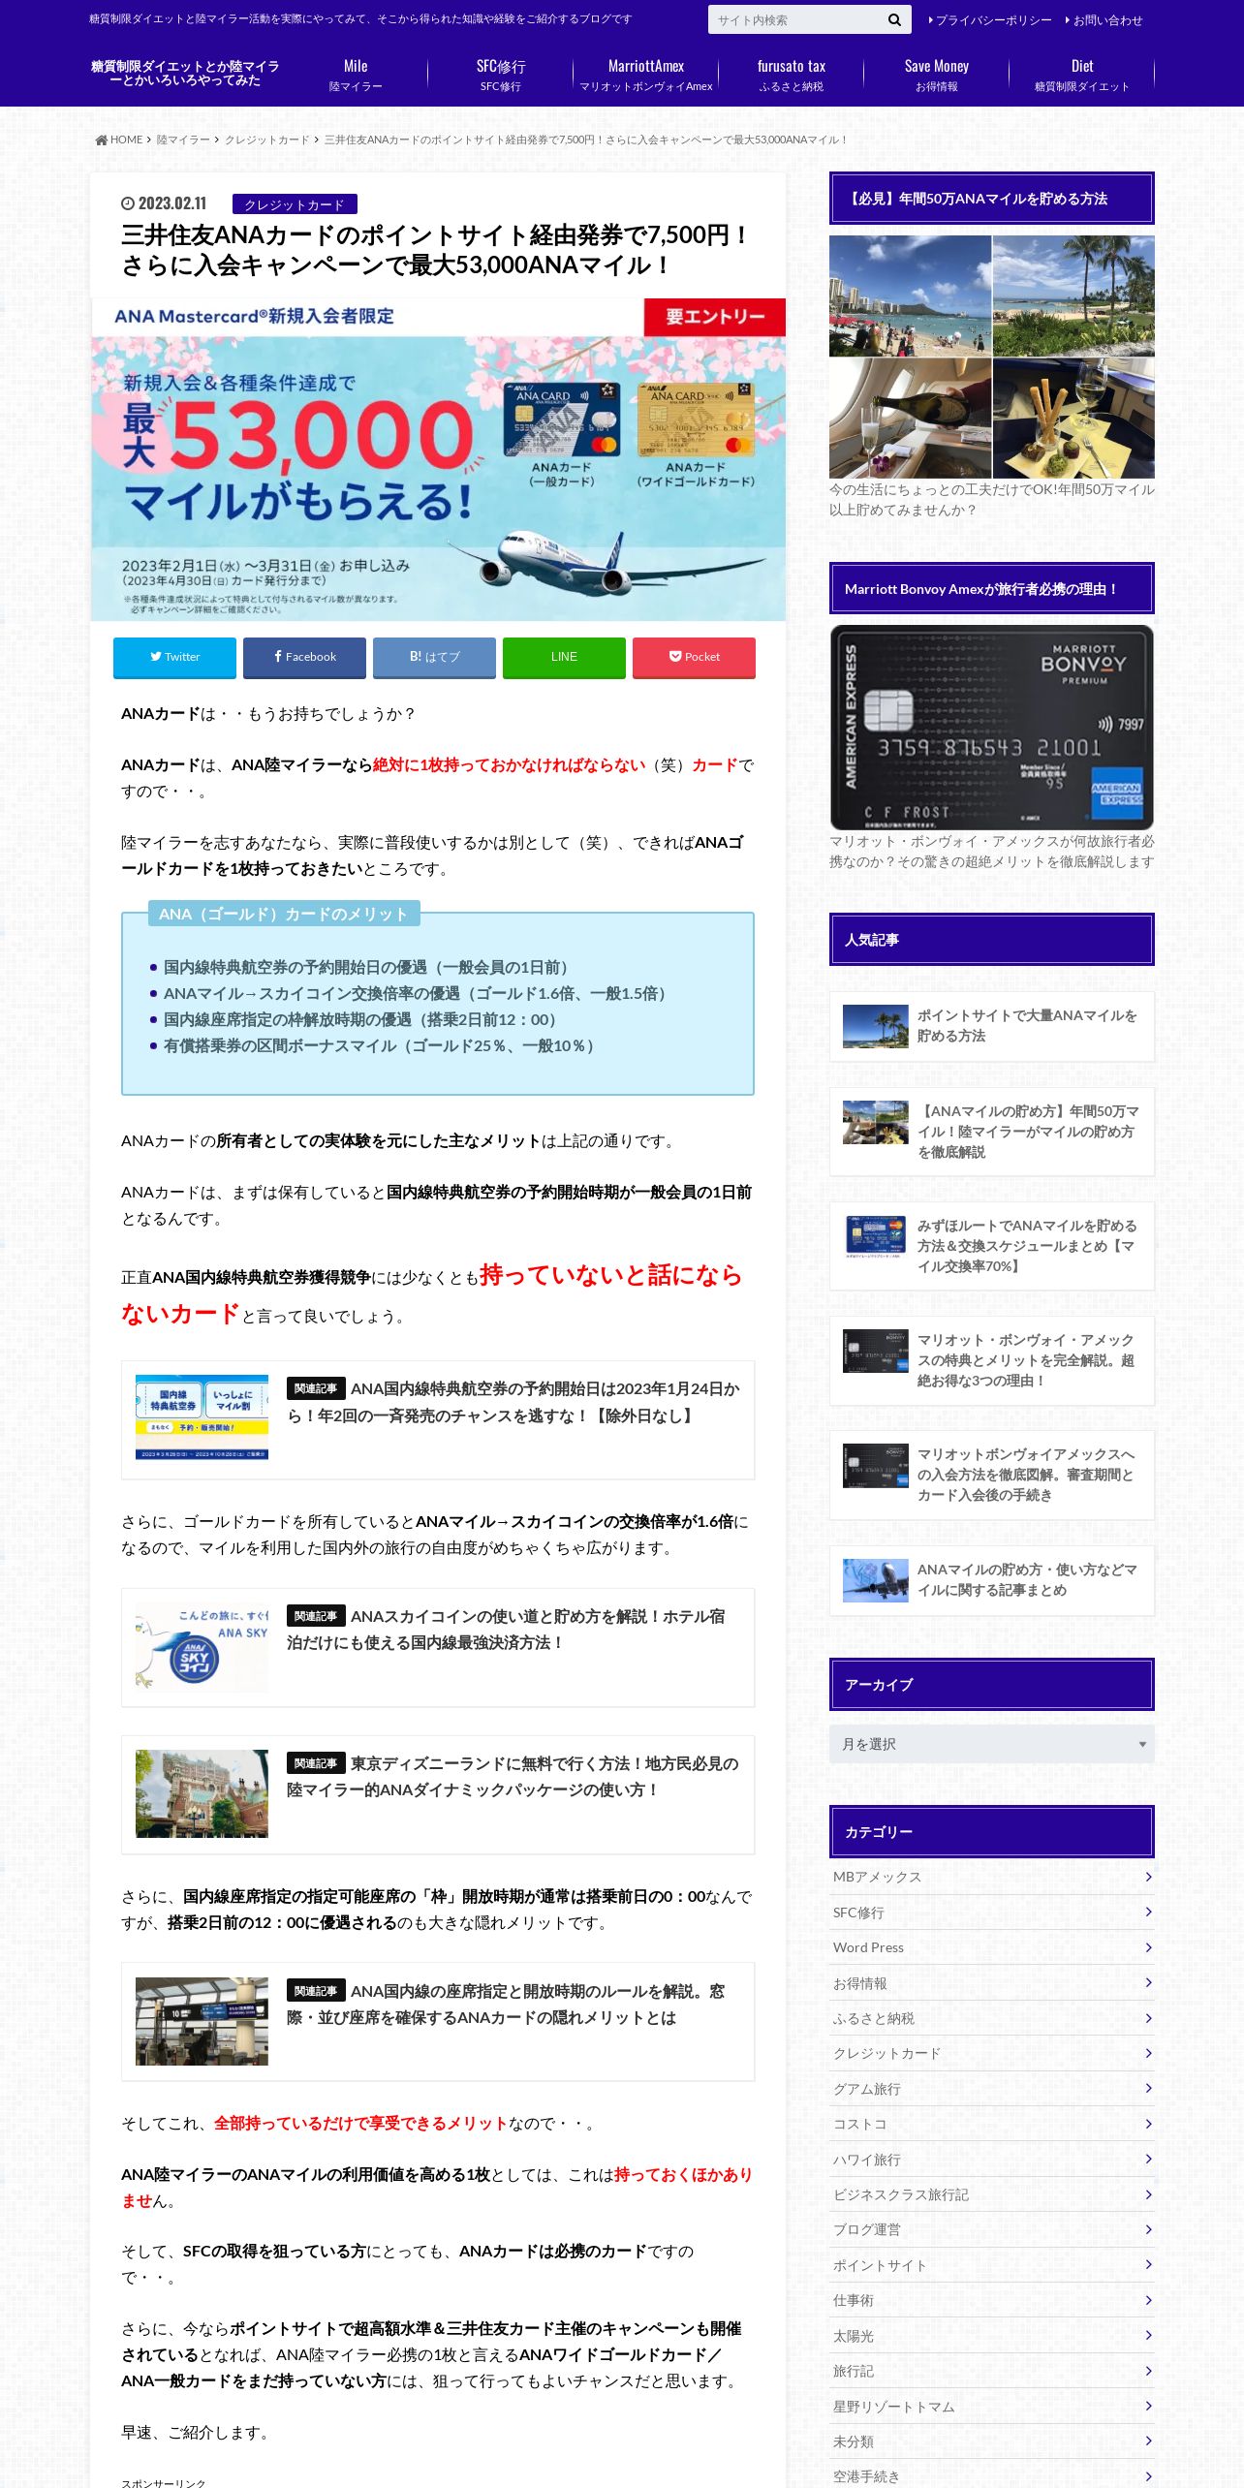The height and width of the screenshot is (2488, 1244).
Task: Click the クレジットカード category tag
Action: coord(295,204)
